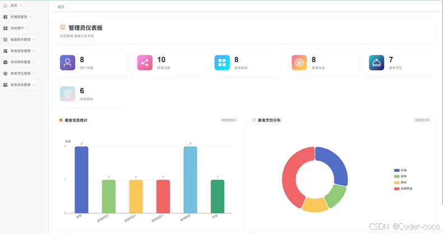Click the 按类型分布 tag on donut chart
443x234 pixels.
coord(422,120)
